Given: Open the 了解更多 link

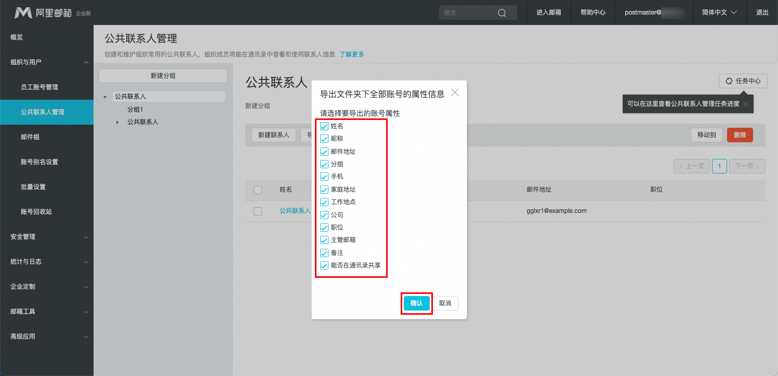Looking at the screenshot, I should (x=352, y=54).
